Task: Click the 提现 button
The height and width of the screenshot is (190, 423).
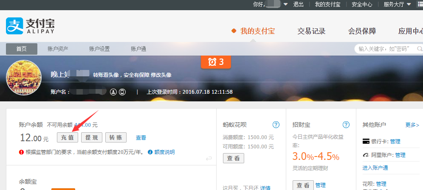Action: coord(92,137)
